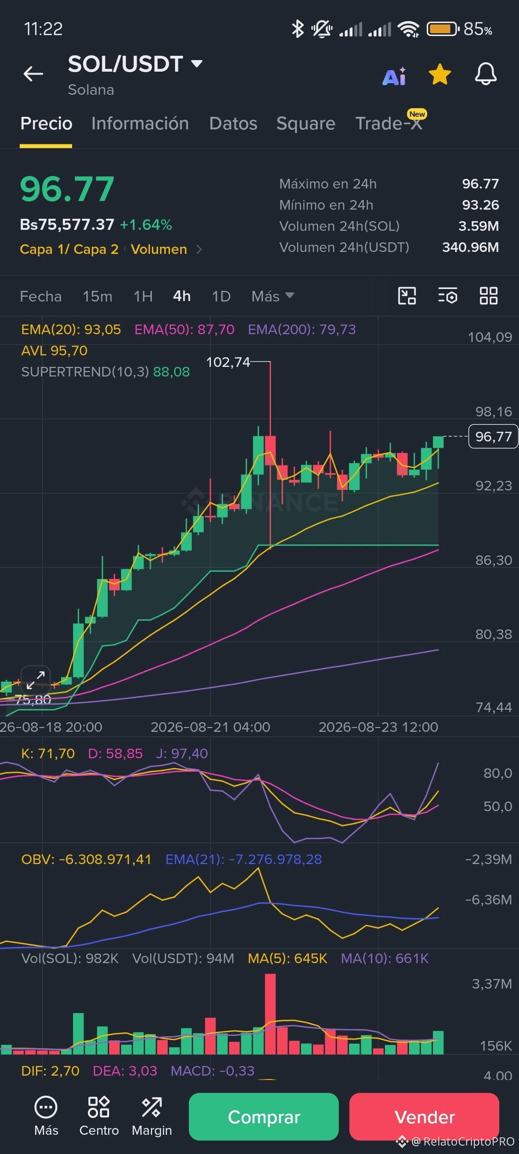Tap the MA(5): 645K volume label

(x=287, y=958)
